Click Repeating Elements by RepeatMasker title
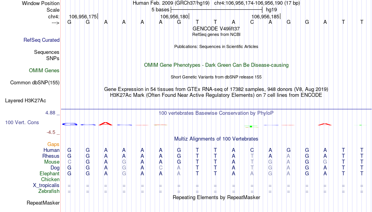Screen dimensions: 372x212 coord(216,197)
